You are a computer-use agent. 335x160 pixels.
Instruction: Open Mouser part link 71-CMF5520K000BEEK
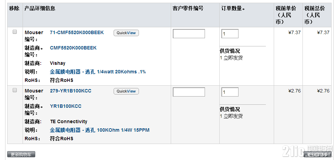pos(77,33)
